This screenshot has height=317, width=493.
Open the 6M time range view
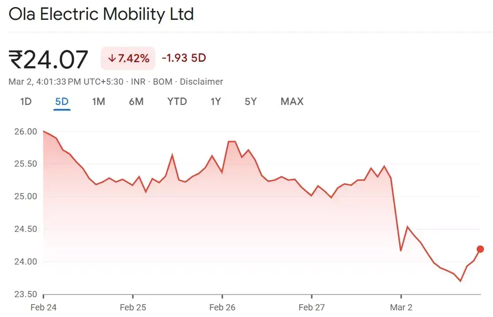(136, 101)
